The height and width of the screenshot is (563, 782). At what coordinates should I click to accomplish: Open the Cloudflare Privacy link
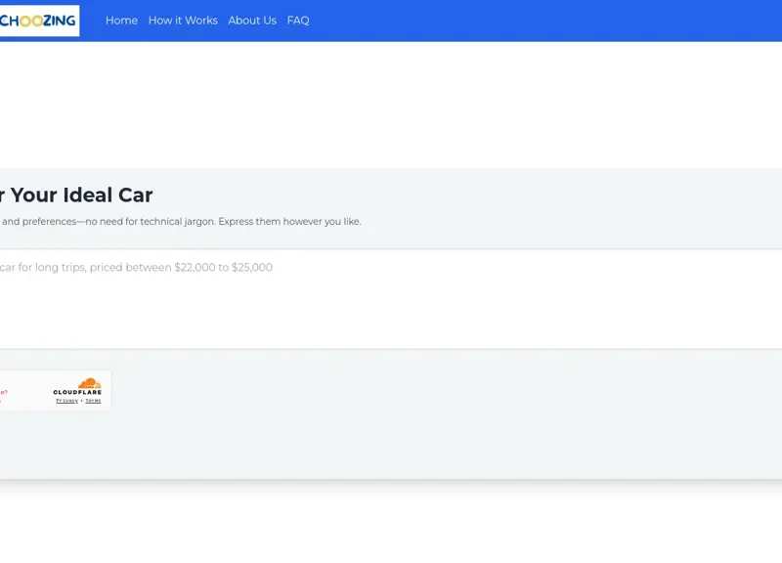point(66,401)
